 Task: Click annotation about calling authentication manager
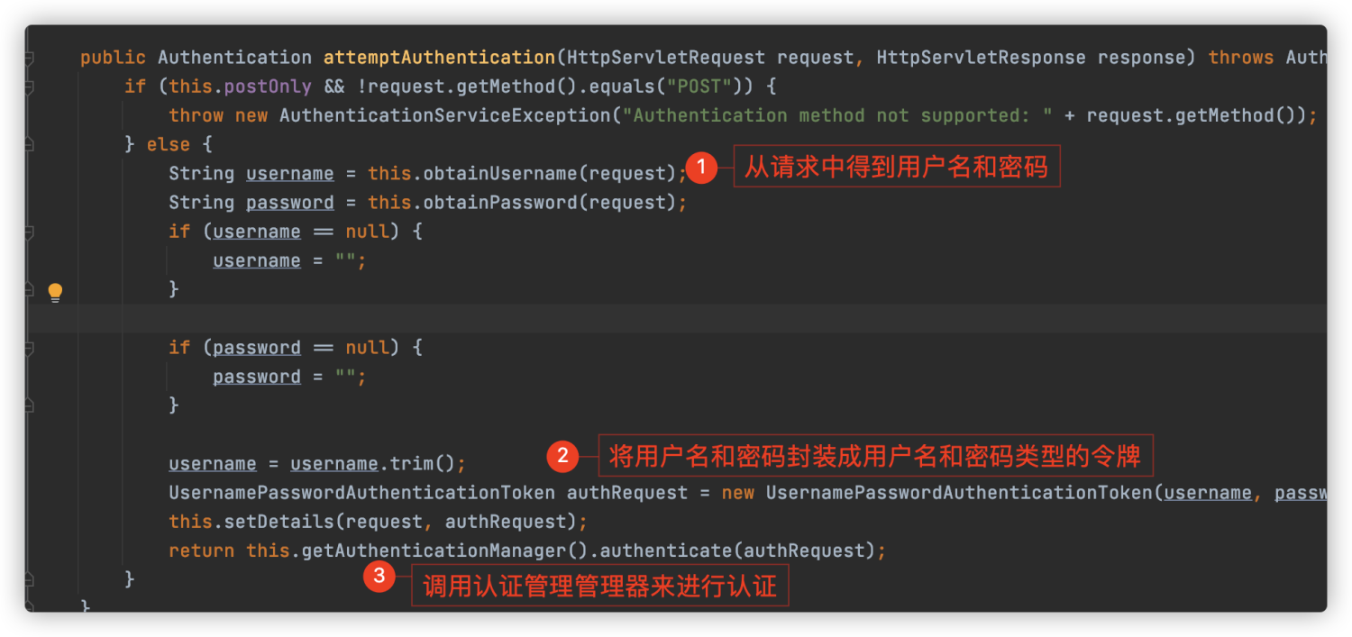point(599,587)
